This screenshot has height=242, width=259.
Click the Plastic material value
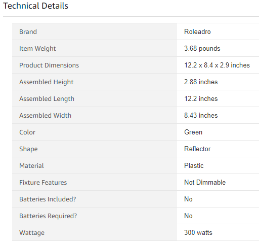(x=194, y=165)
